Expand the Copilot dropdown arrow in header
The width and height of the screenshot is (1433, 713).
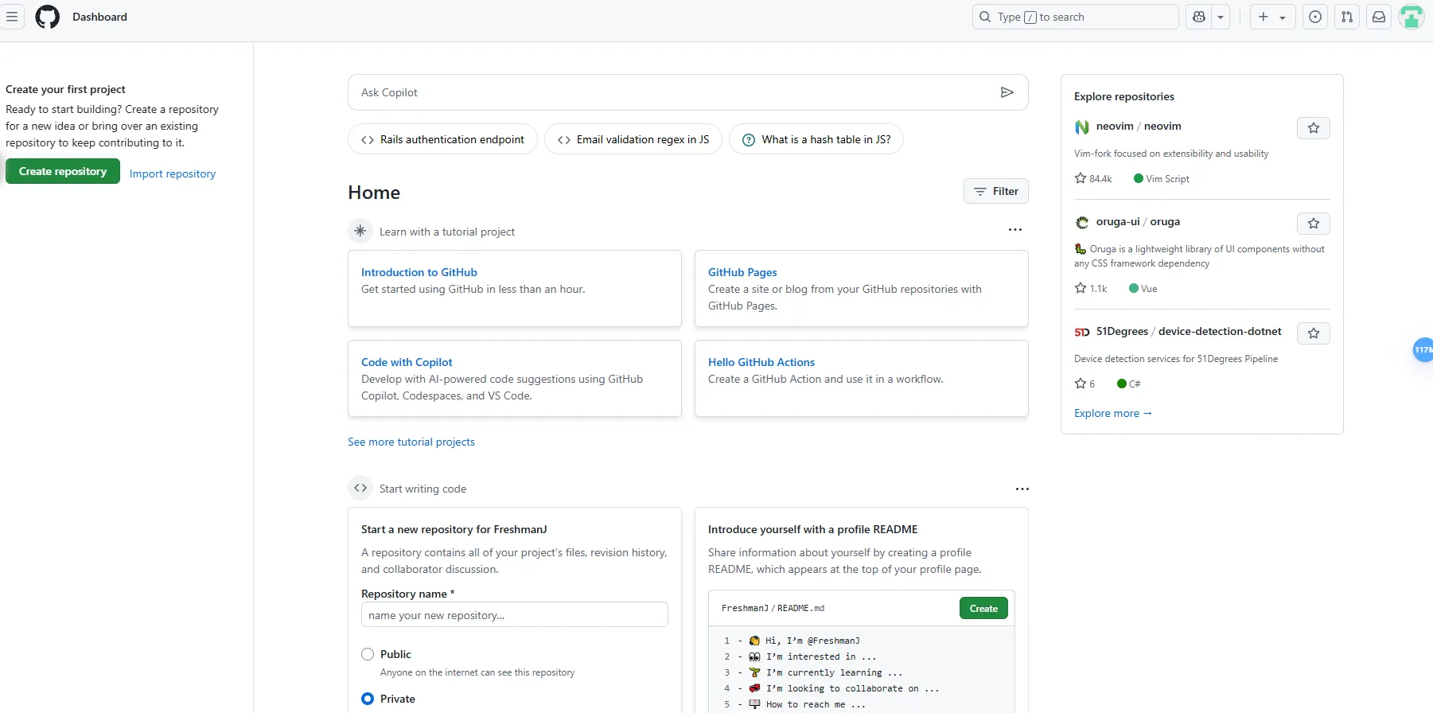tap(1221, 17)
